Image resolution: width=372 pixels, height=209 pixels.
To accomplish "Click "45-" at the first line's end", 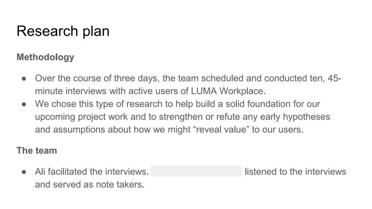I will point(335,78).
